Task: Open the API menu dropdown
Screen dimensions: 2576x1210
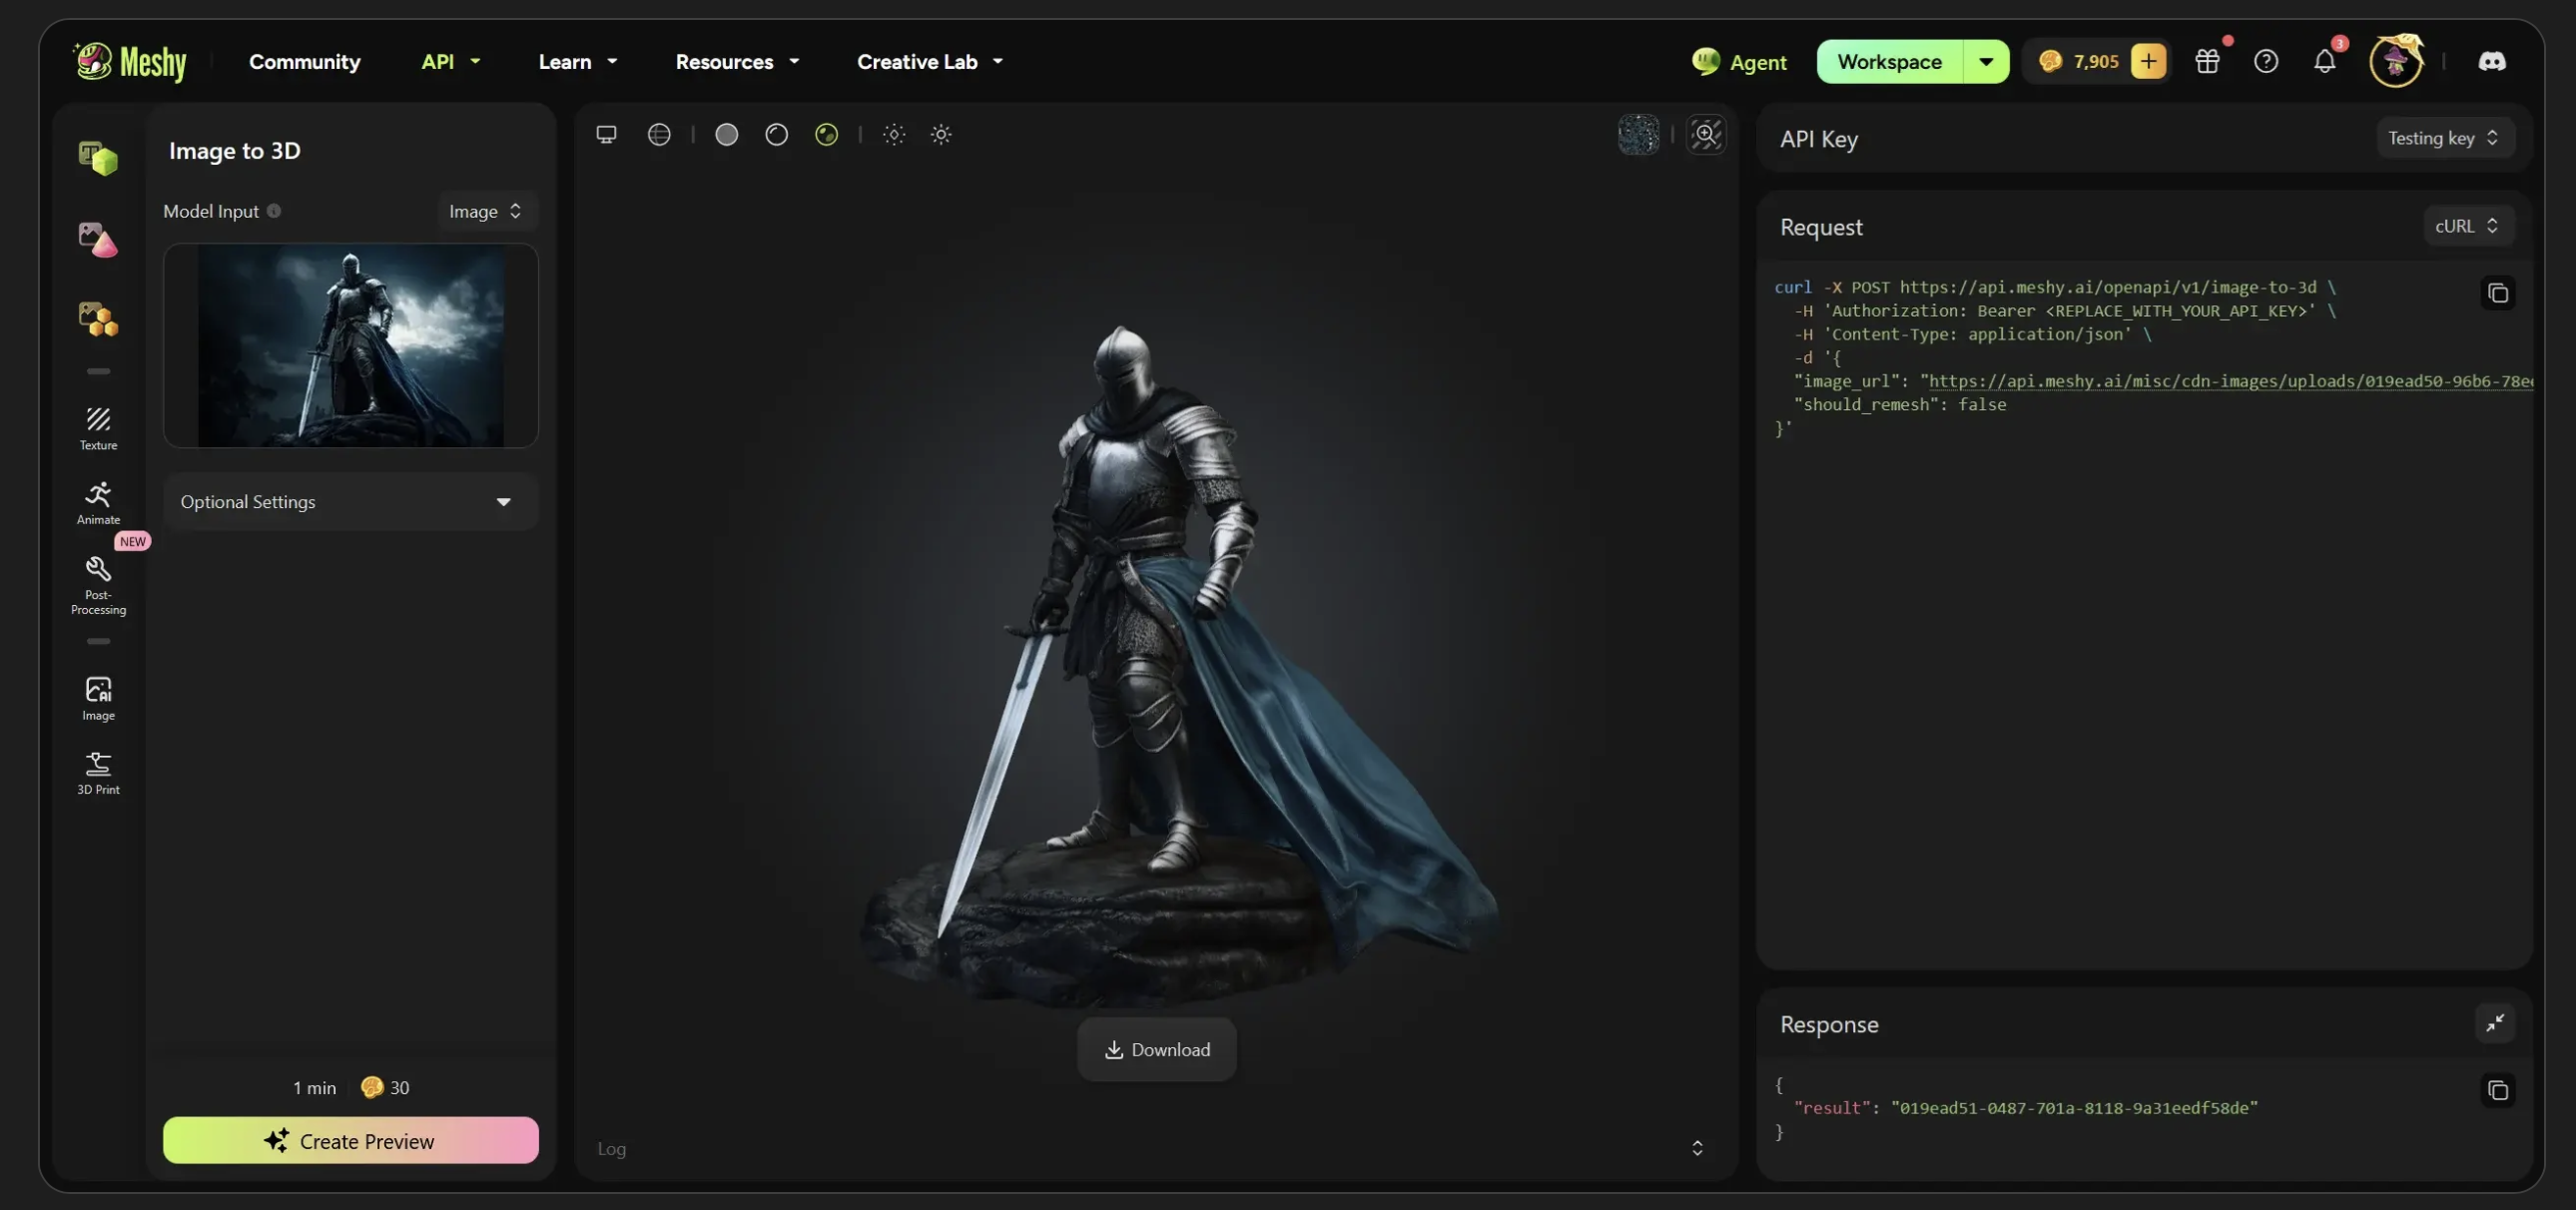Action: [450, 62]
